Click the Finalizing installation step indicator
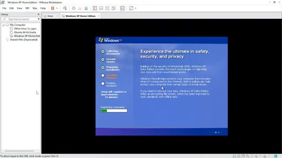 pyautogui.click(x=103, y=84)
